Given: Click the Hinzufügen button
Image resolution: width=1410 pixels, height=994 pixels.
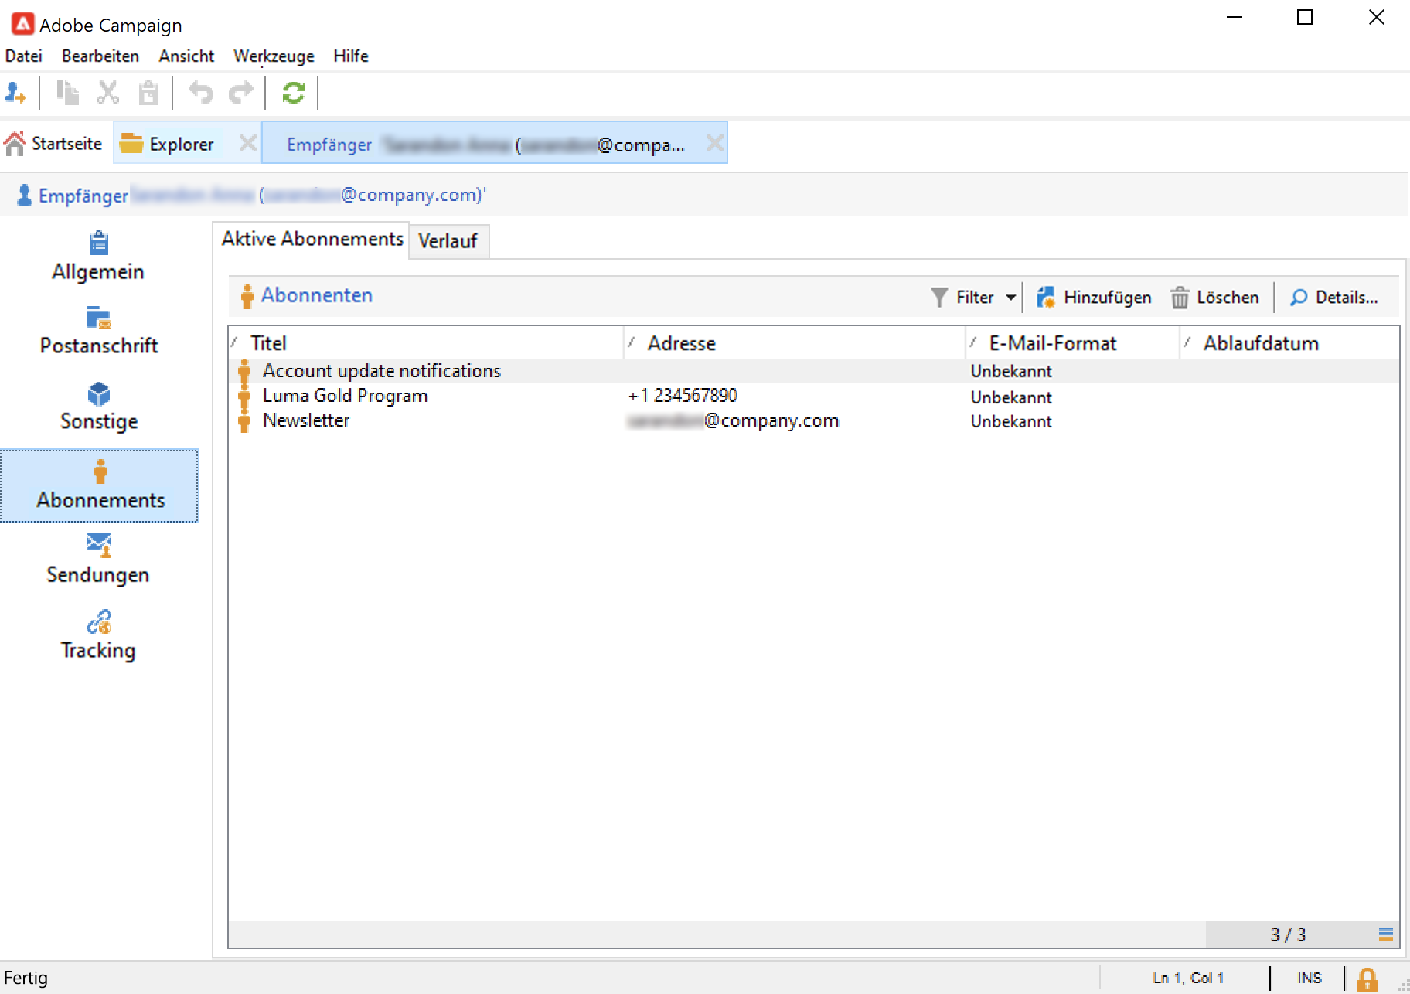Looking at the screenshot, I should pyautogui.click(x=1094, y=298).
